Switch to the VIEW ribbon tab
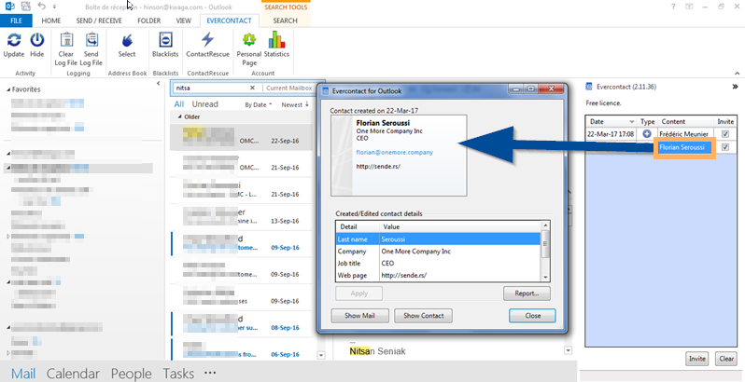 [183, 20]
